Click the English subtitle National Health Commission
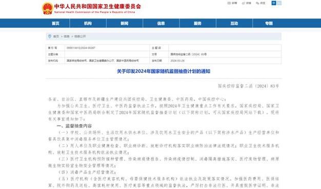The width and height of the screenshot is (321, 189). click(94, 12)
